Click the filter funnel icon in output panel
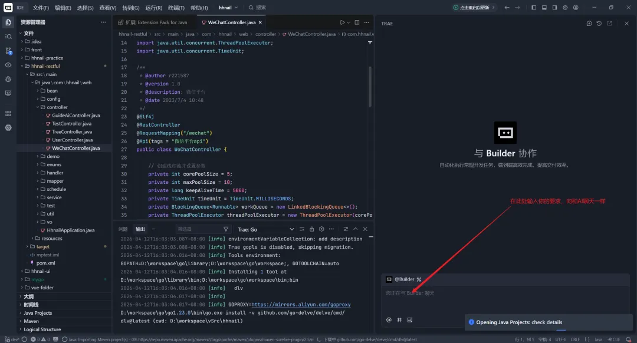 [226, 229]
